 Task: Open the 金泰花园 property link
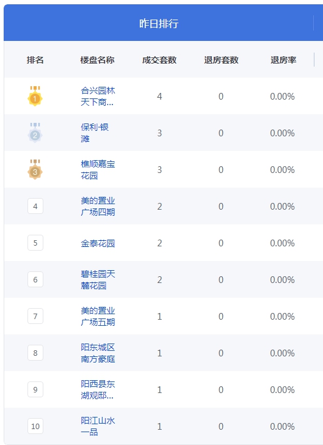98,243
